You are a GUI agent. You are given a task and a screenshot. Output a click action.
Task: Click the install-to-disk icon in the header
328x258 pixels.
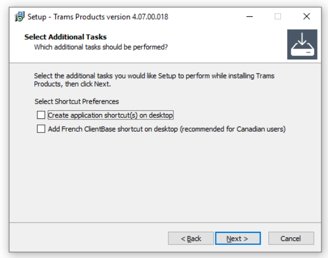(x=302, y=44)
